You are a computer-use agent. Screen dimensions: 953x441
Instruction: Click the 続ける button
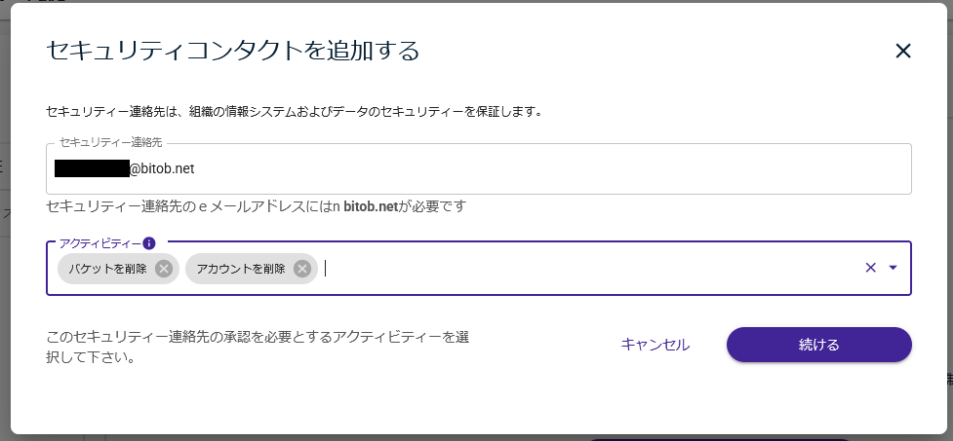(x=818, y=345)
